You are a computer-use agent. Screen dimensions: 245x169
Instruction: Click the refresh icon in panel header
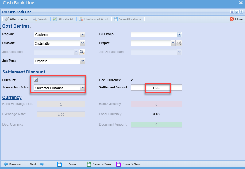[x=237, y=12]
